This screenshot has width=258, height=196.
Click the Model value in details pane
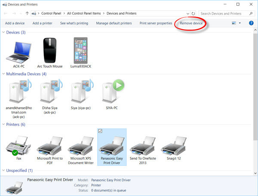(111, 180)
